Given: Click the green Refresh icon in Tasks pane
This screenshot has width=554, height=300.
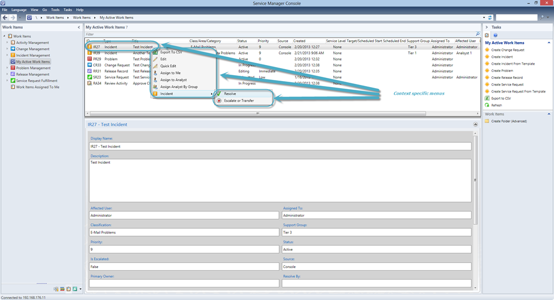Looking at the screenshot, I should pos(487,105).
